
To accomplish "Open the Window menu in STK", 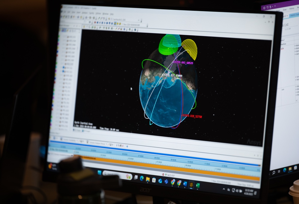I will click(105, 14).
